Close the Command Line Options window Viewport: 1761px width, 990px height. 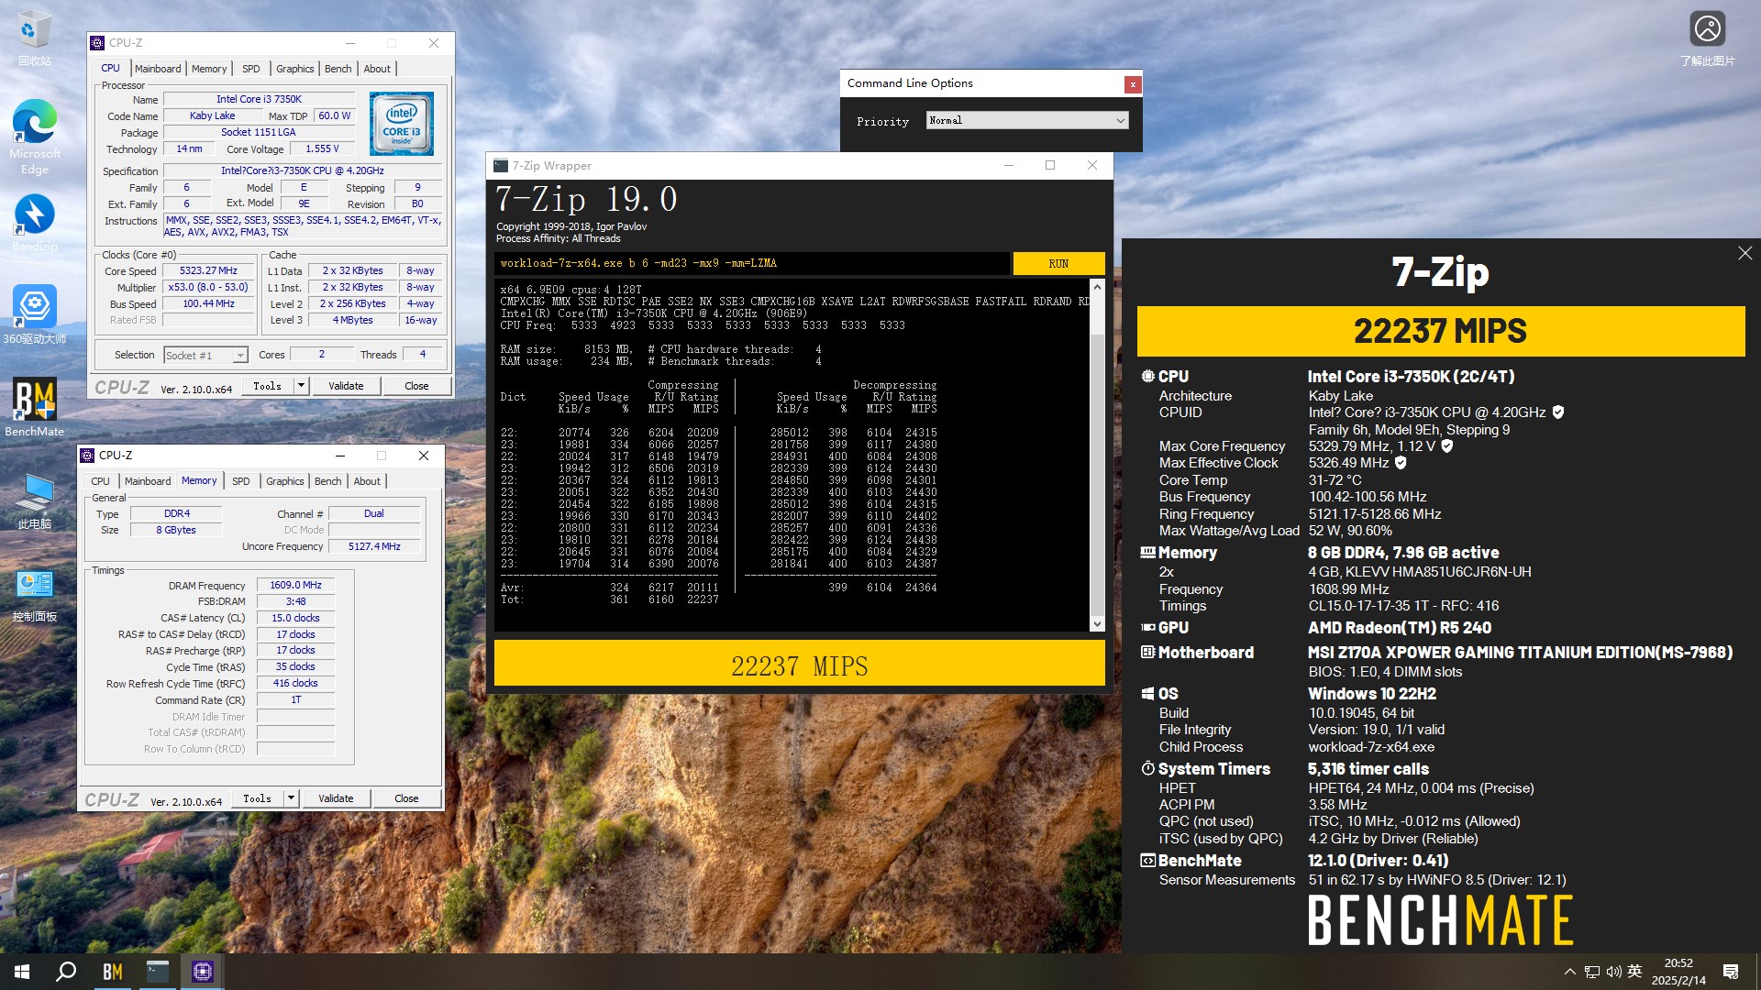pos(1133,84)
